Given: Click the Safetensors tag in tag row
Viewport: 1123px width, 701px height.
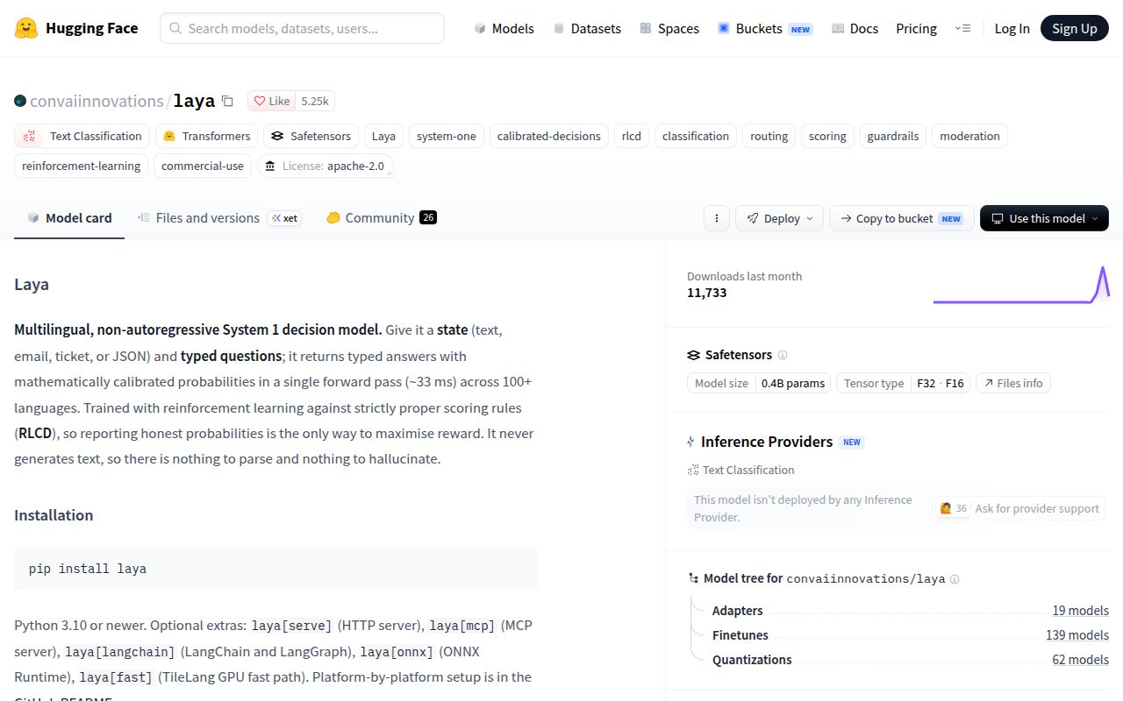Looking at the screenshot, I should pyautogui.click(x=311, y=136).
